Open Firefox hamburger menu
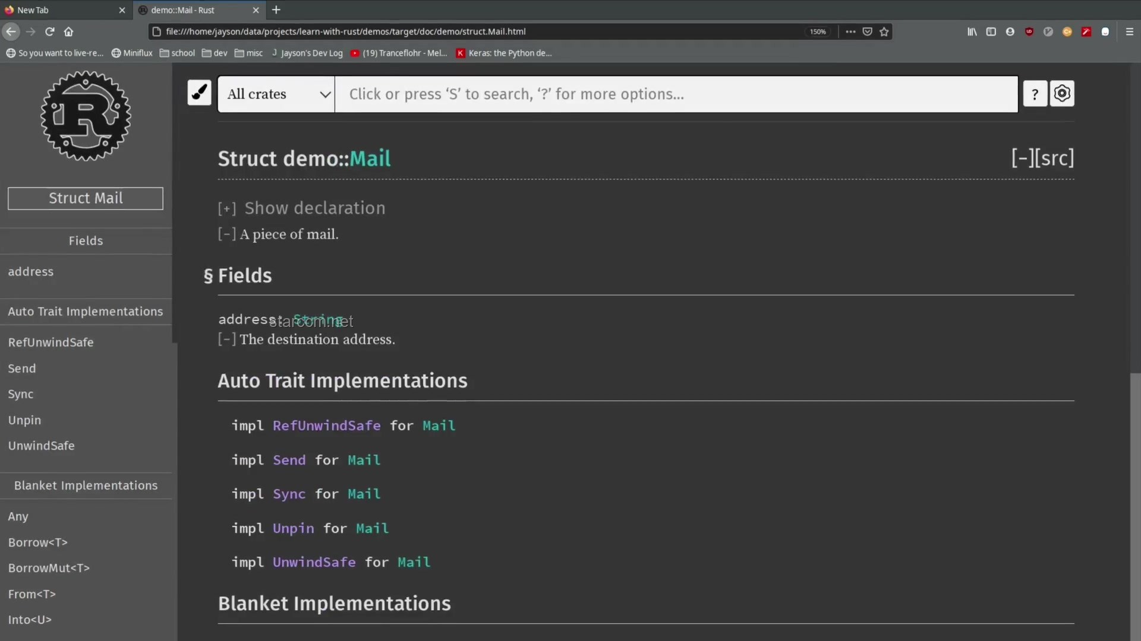 [x=1130, y=31]
